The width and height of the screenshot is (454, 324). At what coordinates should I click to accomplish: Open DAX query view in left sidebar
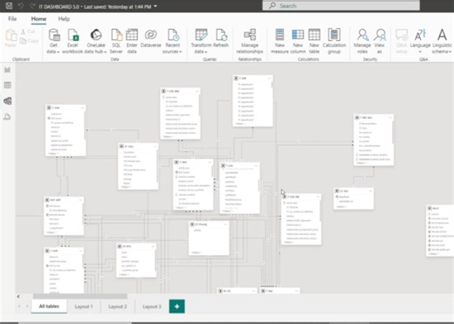[8, 117]
